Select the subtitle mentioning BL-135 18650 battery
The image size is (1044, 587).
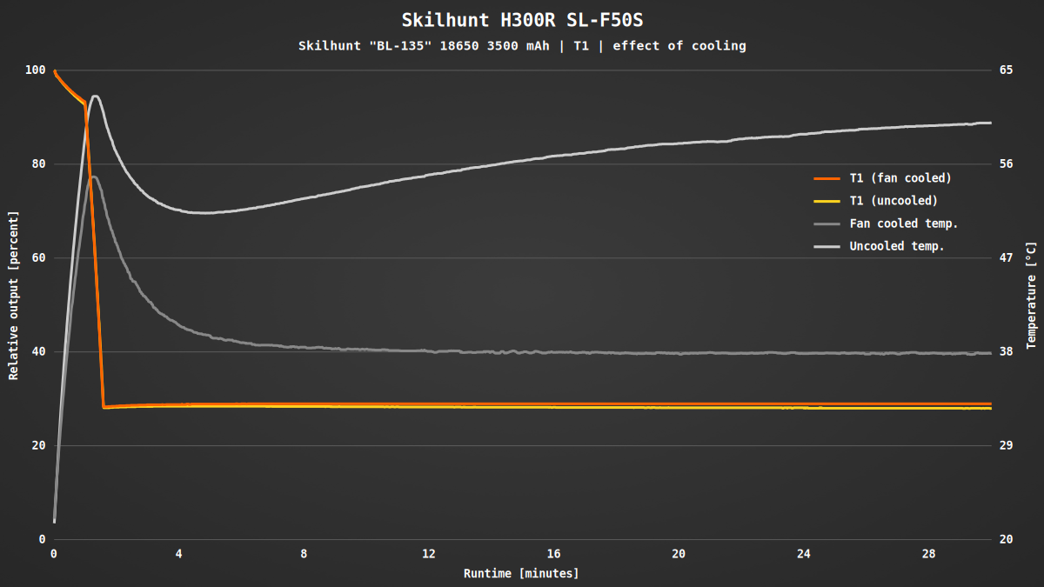[521, 46]
